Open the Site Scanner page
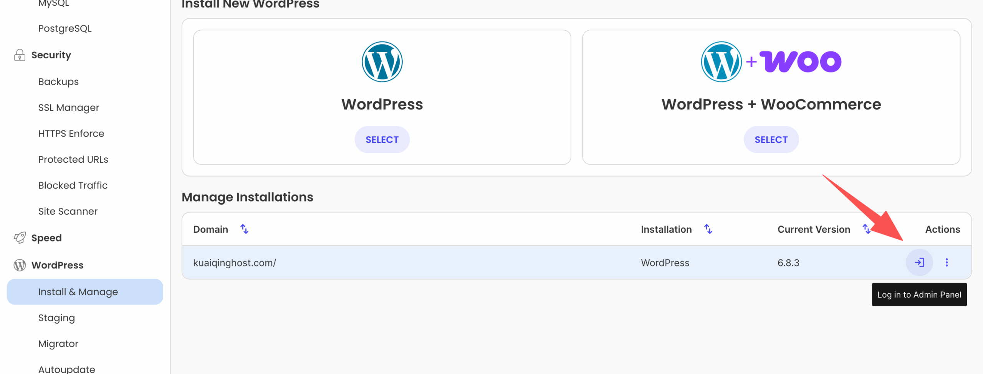 tap(68, 211)
